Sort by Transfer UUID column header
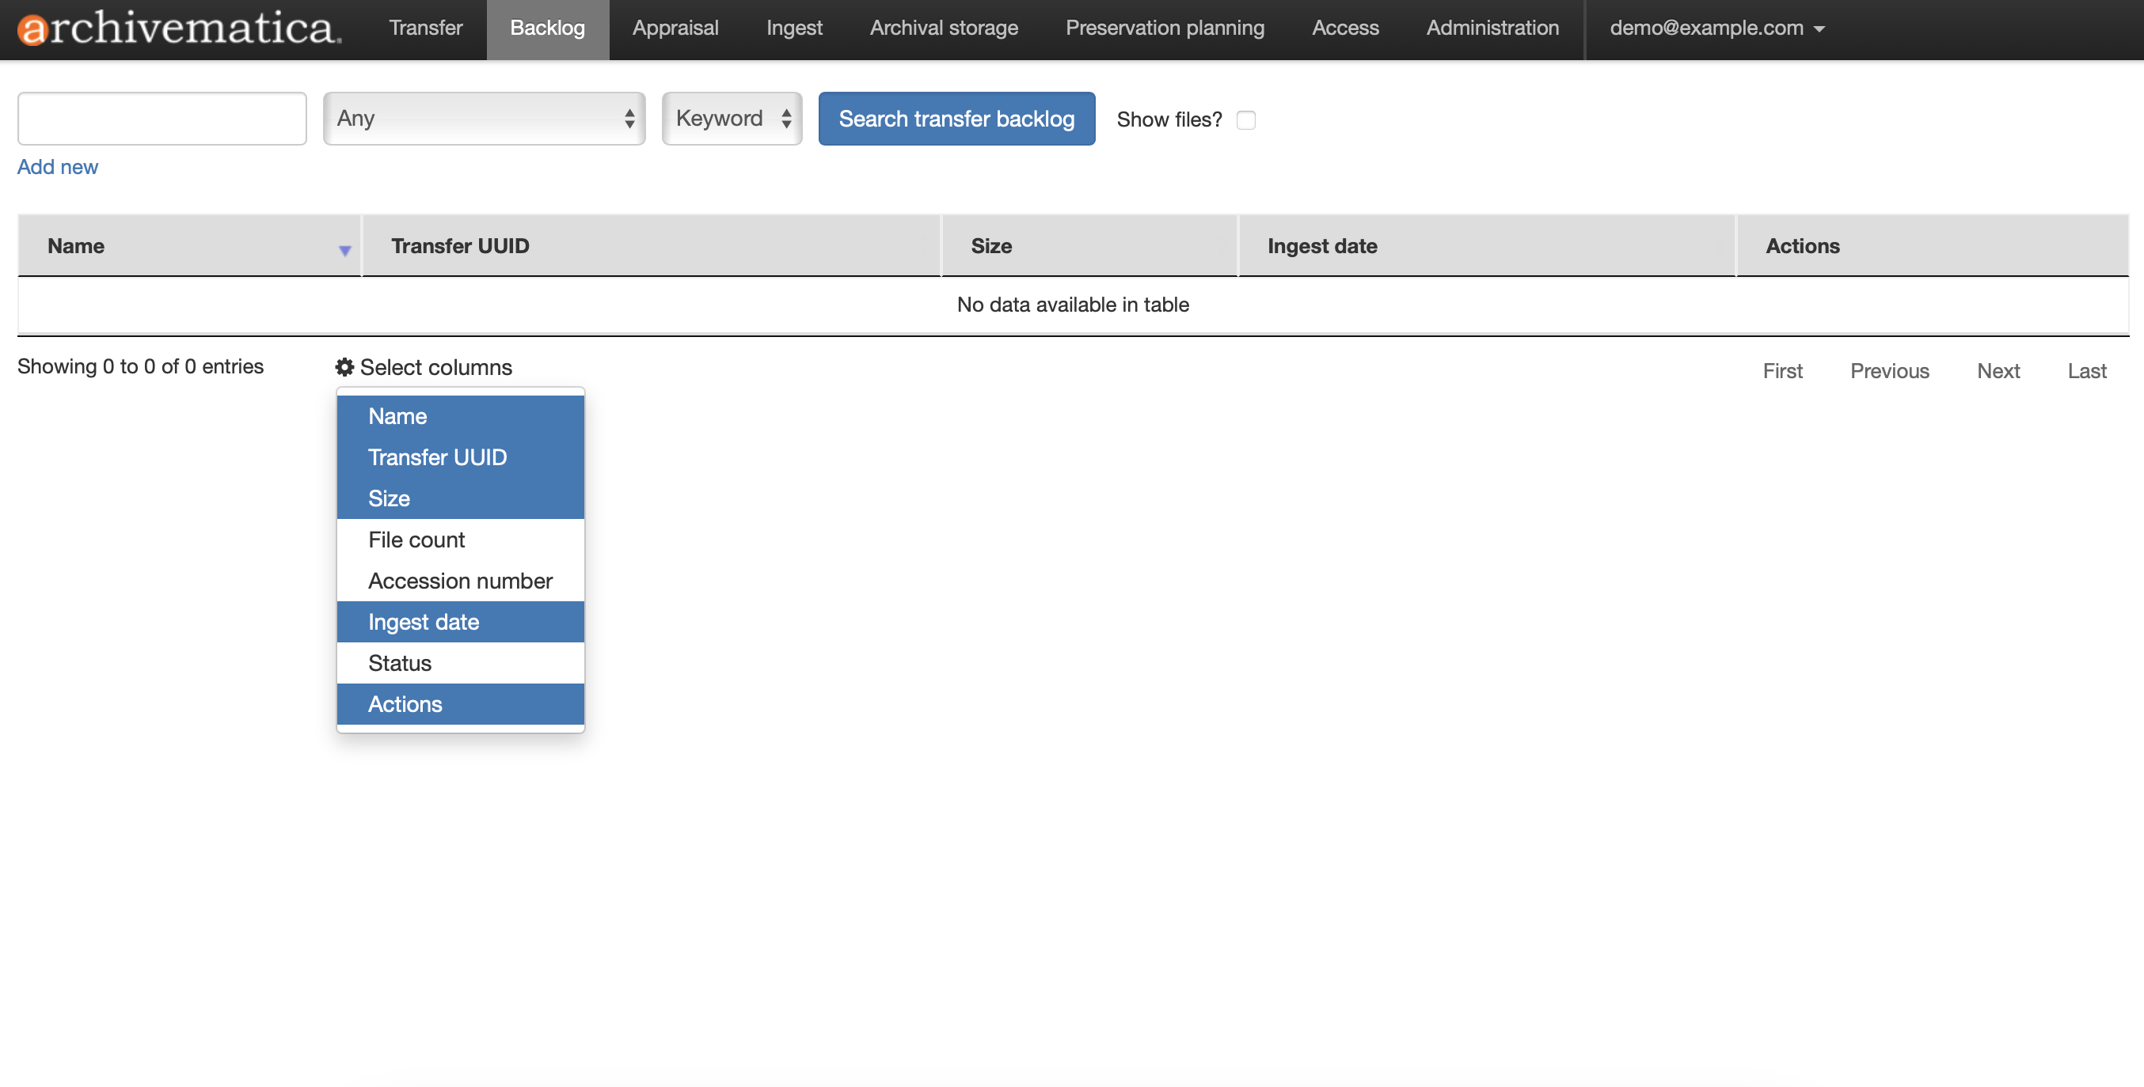2144x1087 pixels. (460, 246)
